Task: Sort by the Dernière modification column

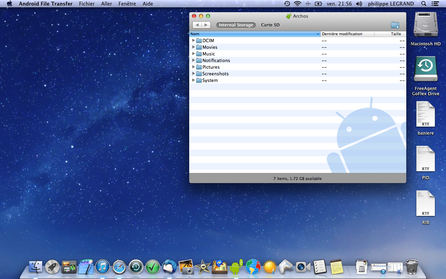Action: point(342,34)
